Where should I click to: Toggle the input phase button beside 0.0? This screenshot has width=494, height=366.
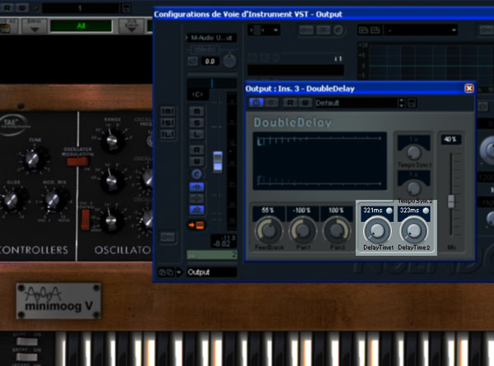tap(193, 61)
